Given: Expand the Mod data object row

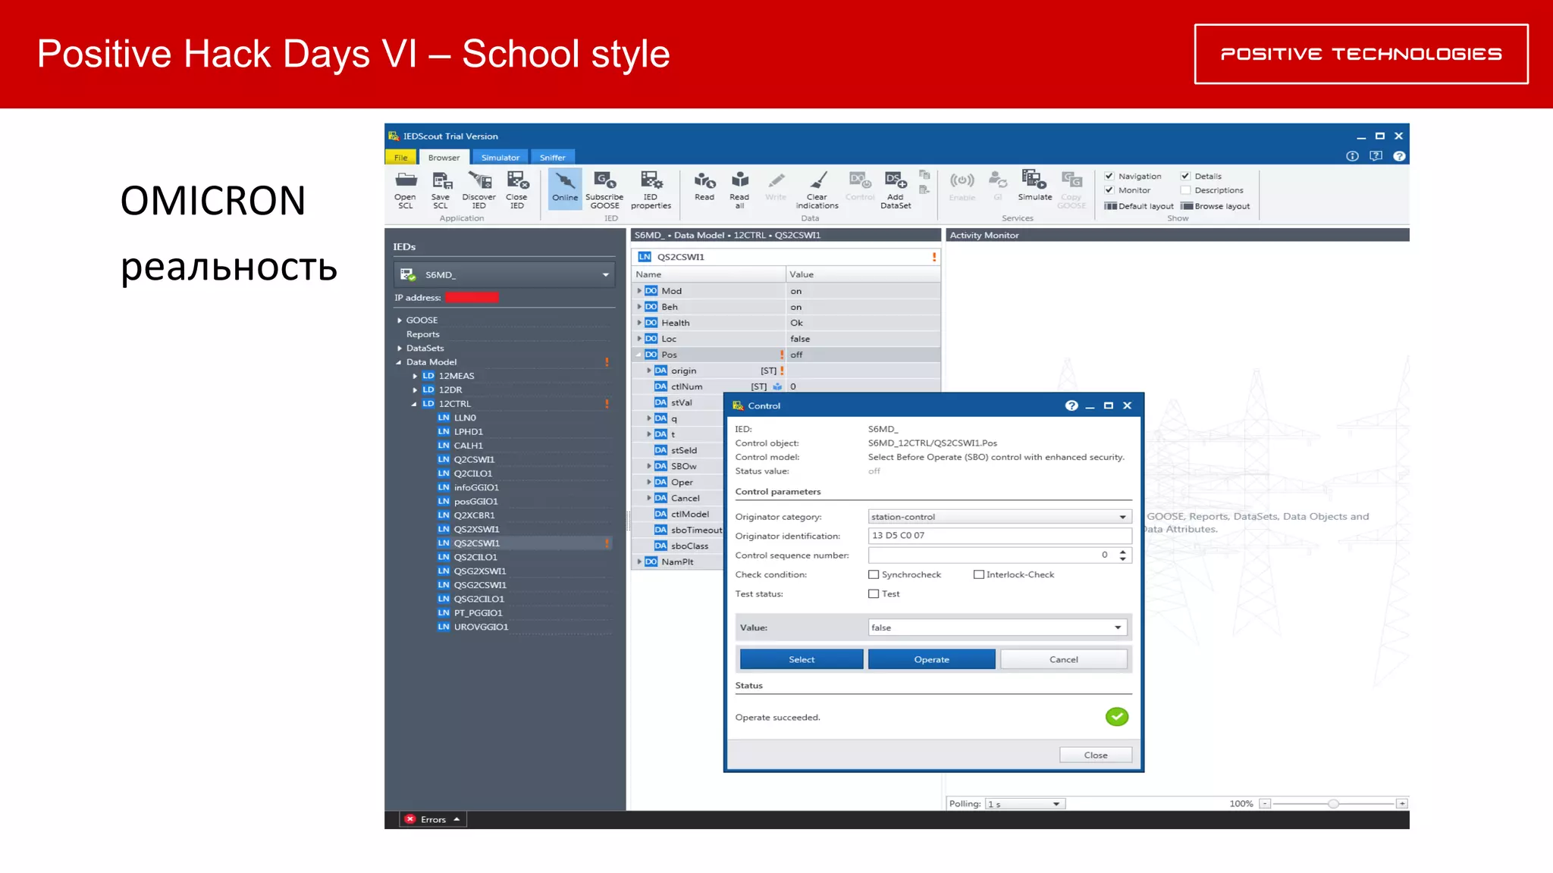Looking at the screenshot, I should pos(639,291).
